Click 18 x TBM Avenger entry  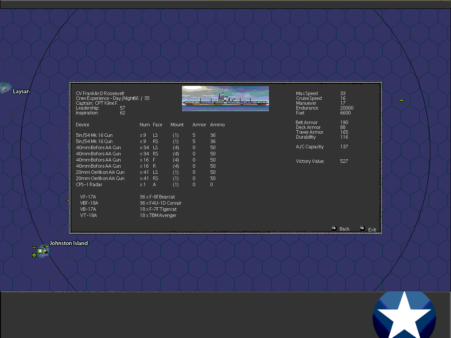pyautogui.click(x=158, y=215)
